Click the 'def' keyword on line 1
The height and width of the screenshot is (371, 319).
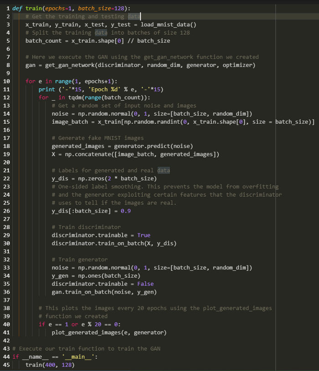[17, 9]
